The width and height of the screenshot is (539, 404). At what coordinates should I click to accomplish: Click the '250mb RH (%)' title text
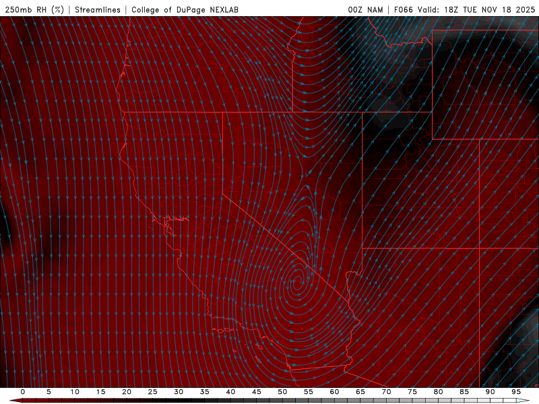(34, 9)
